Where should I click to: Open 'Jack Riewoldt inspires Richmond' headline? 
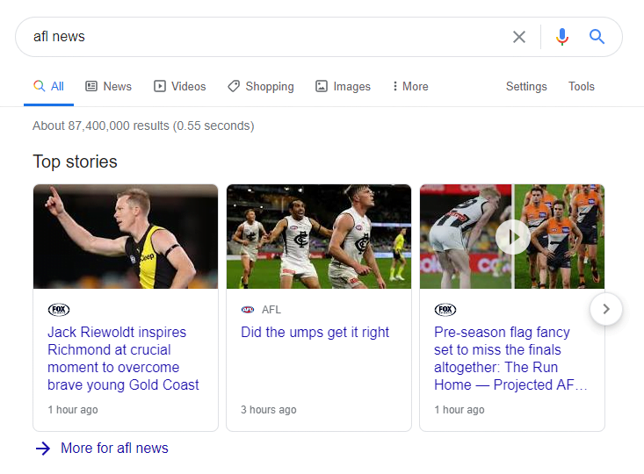click(x=123, y=358)
